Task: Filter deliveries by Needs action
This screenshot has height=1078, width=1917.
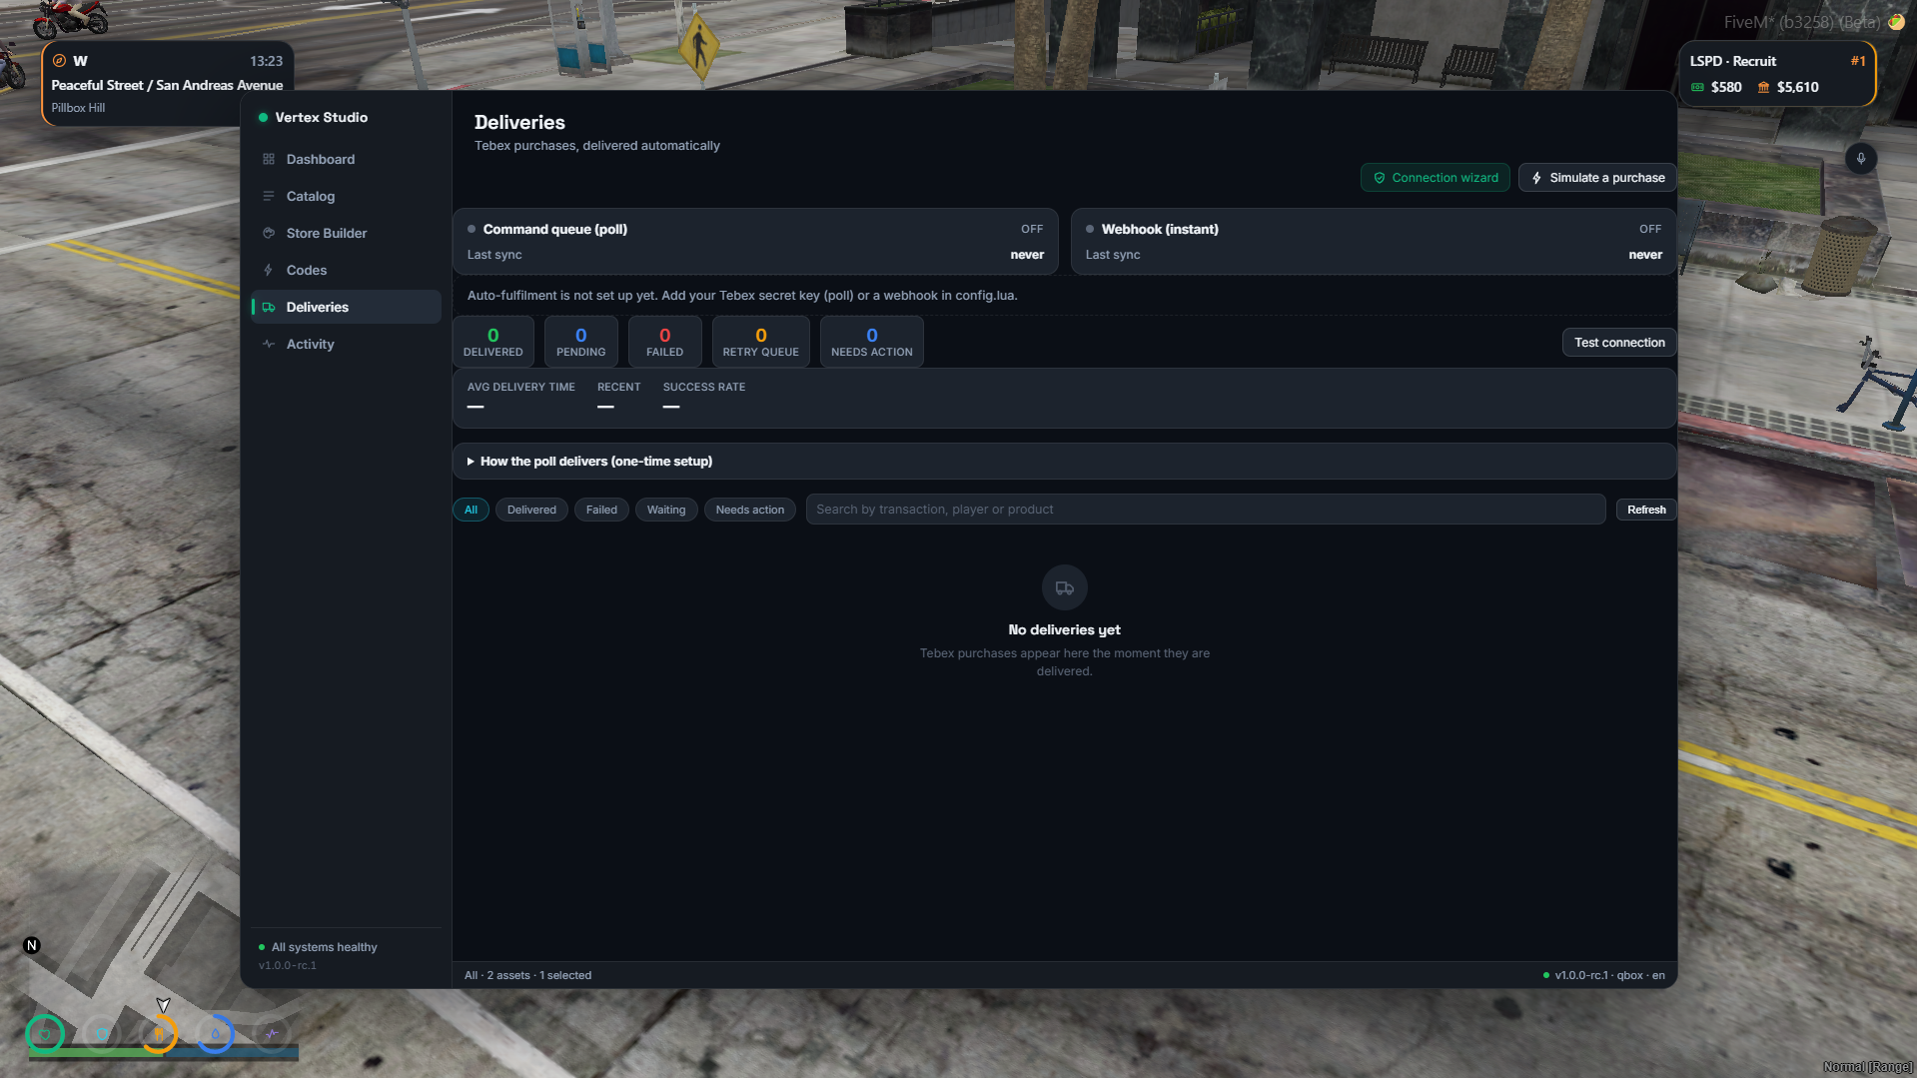Action: pyautogui.click(x=750, y=510)
